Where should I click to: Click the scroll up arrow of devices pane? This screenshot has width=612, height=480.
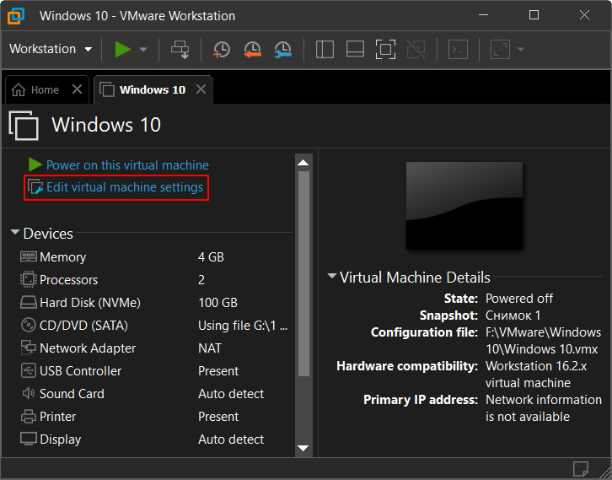[x=303, y=163]
